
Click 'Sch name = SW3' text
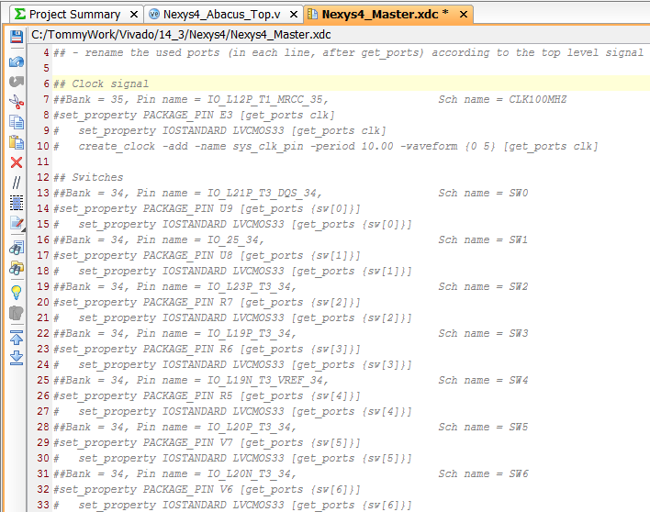(x=483, y=333)
